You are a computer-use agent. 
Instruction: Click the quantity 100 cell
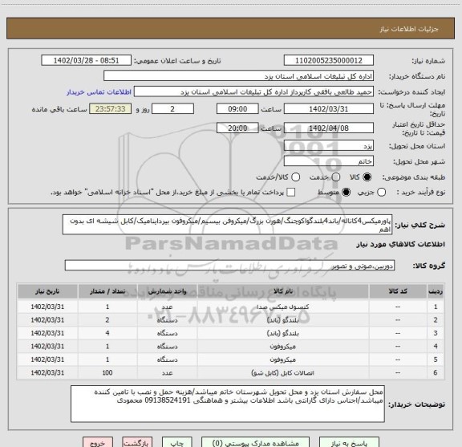tap(107, 372)
